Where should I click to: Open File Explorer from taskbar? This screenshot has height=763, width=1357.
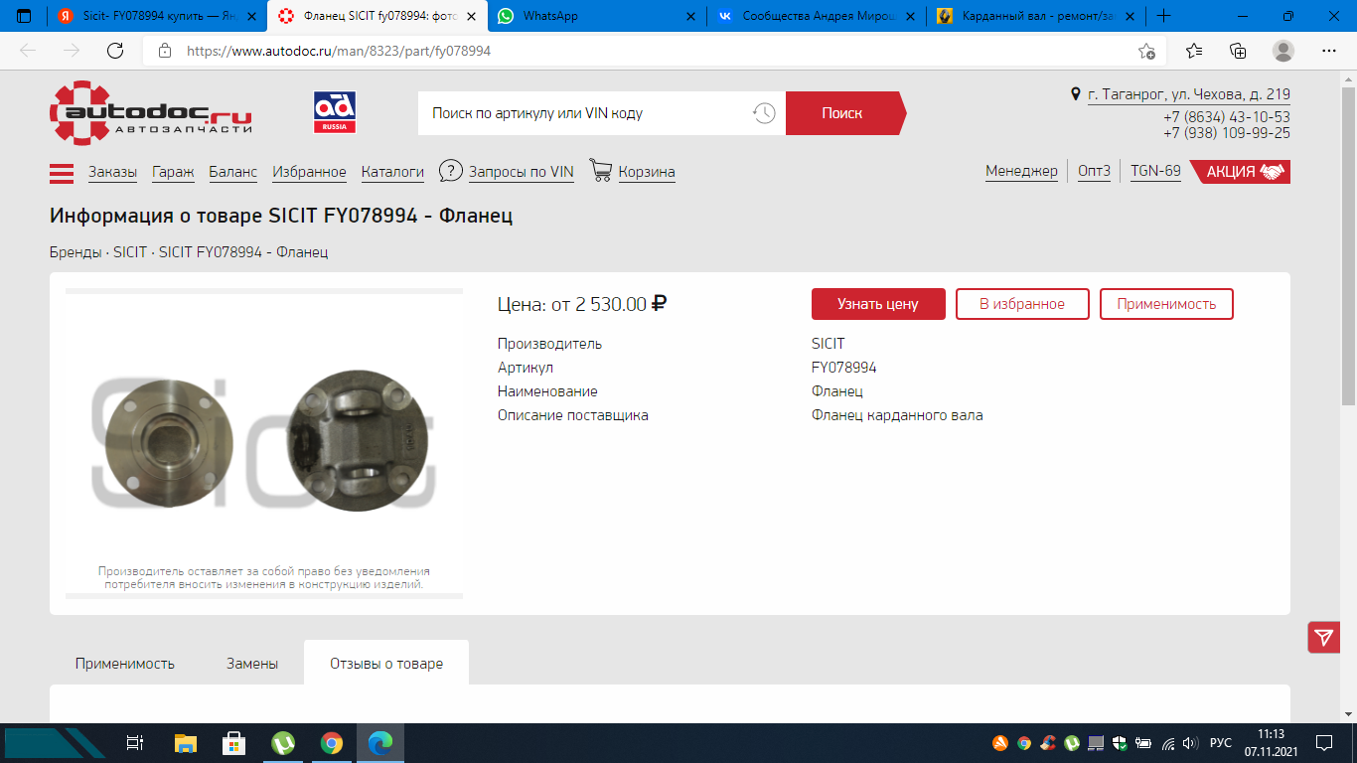coord(186,743)
